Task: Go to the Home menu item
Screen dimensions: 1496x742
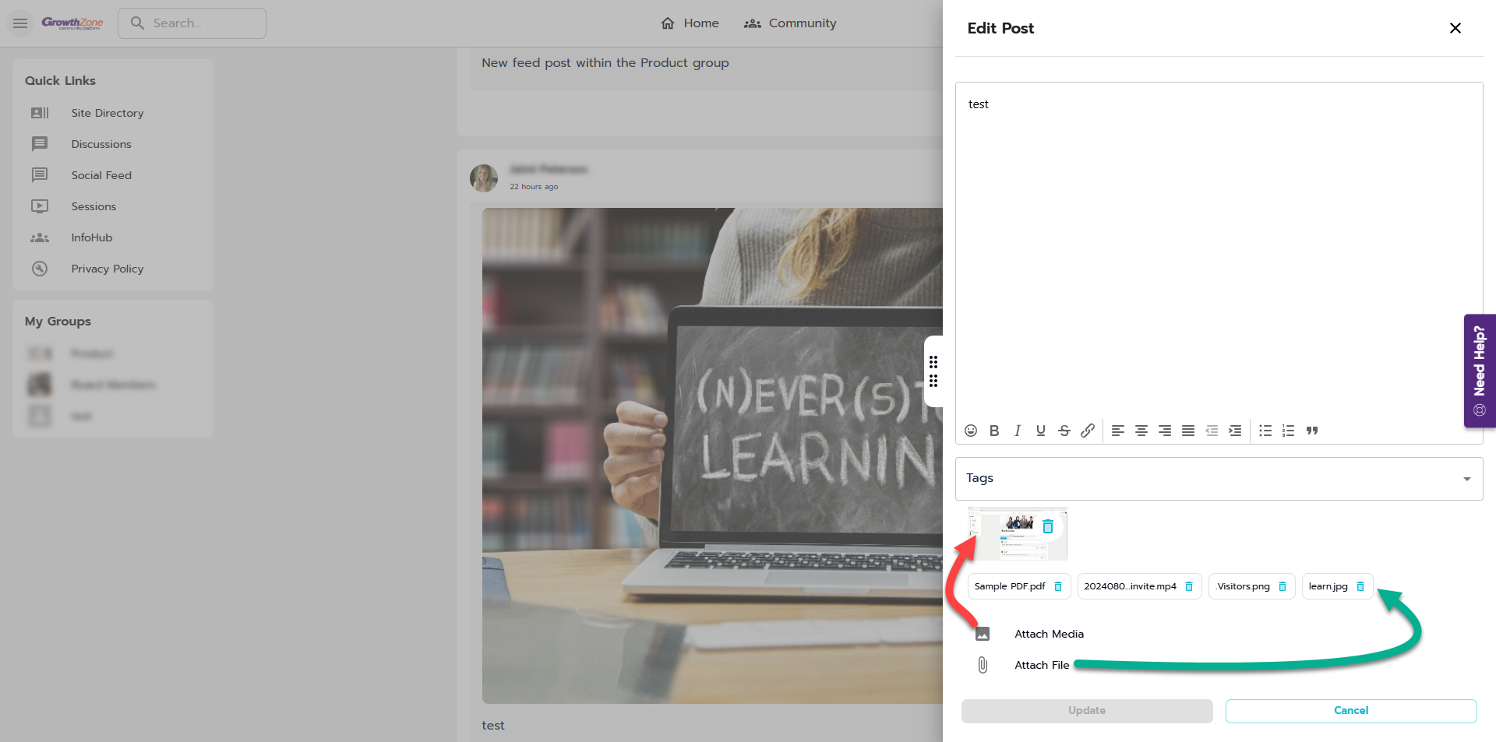Action: pos(690,23)
